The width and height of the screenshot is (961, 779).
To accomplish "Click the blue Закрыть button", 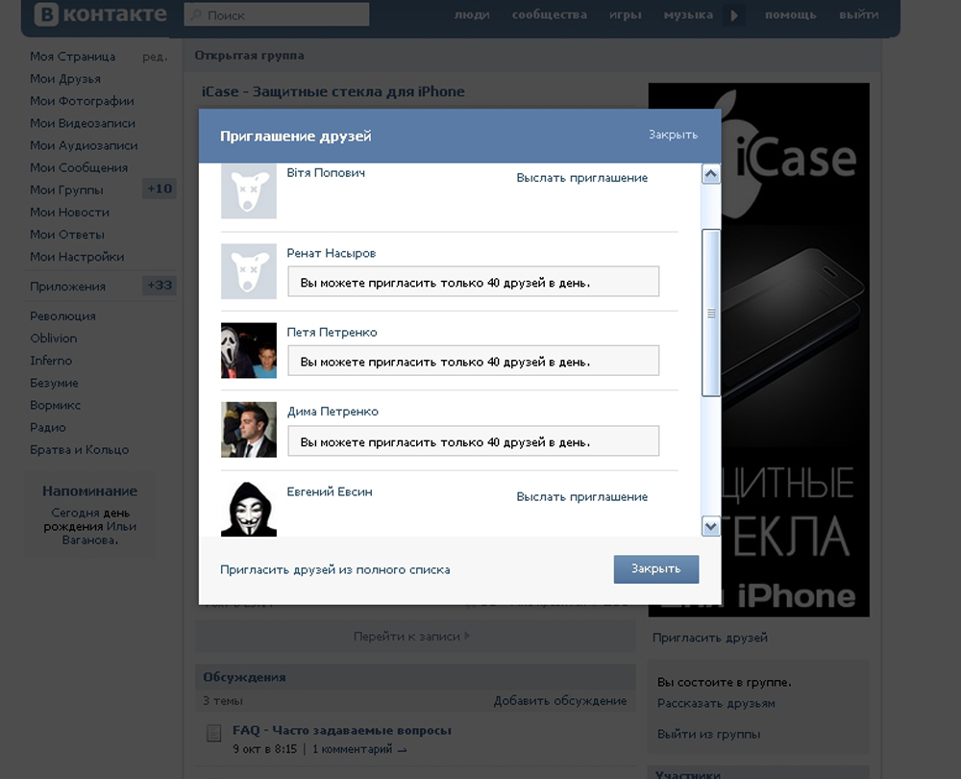I will pos(655,569).
